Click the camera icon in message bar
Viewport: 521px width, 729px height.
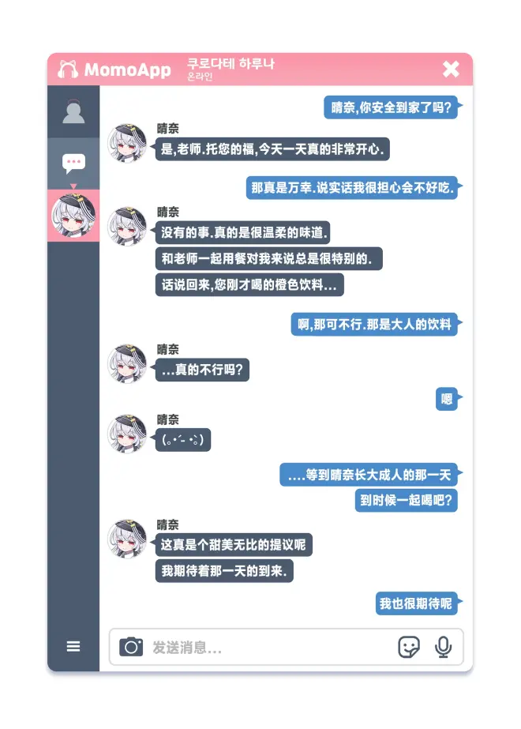(x=131, y=647)
